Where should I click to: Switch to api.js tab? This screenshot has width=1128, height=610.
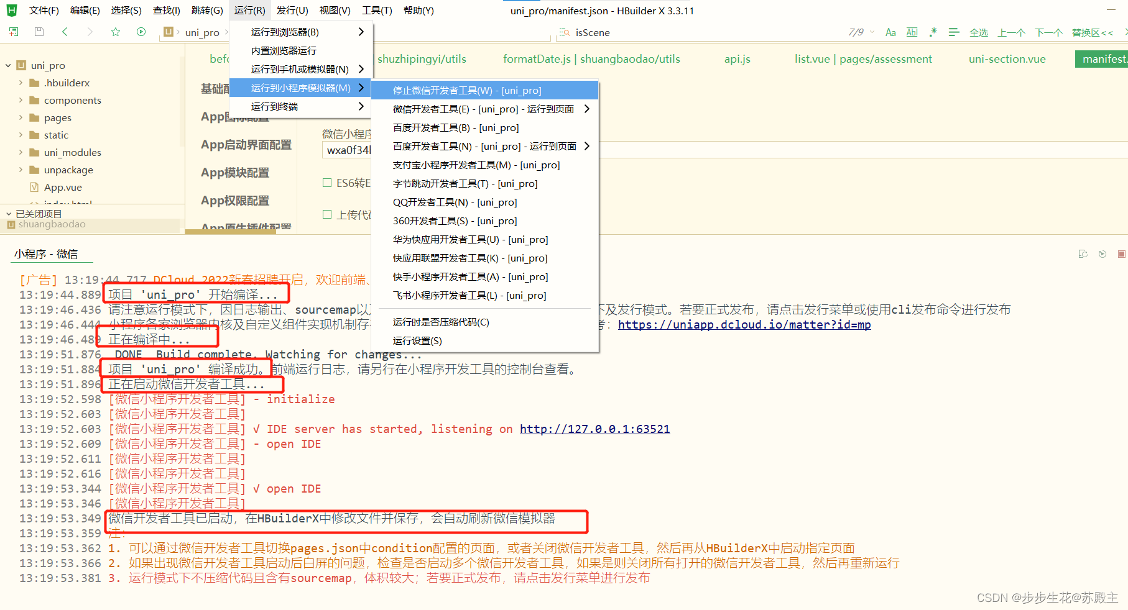pyautogui.click(x=737, y=59)
